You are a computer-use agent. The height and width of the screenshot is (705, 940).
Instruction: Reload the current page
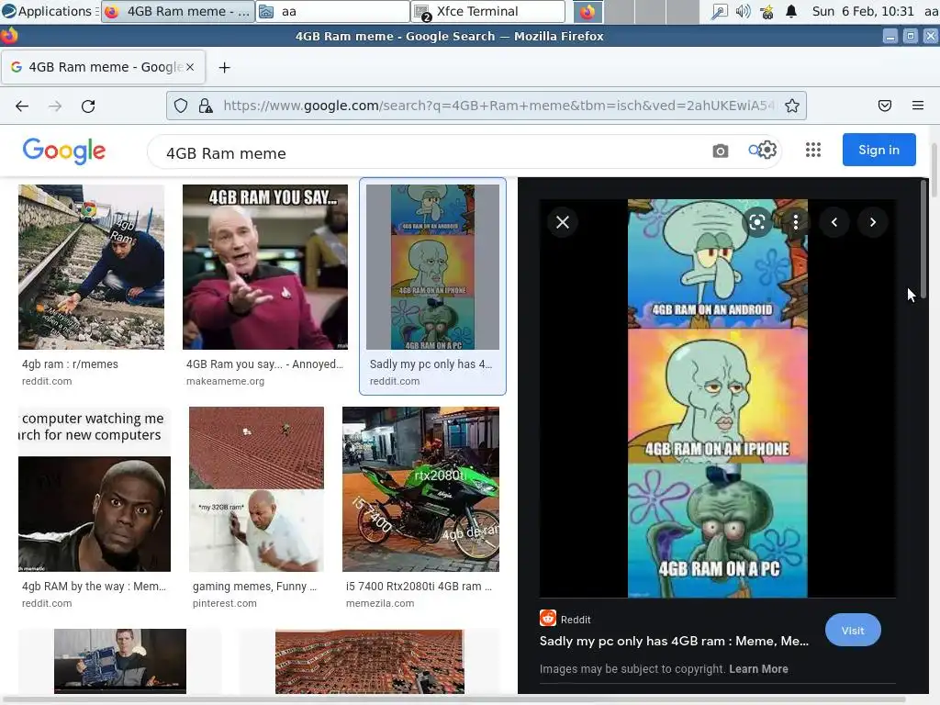pyautogui.click(x=88, y=106)
